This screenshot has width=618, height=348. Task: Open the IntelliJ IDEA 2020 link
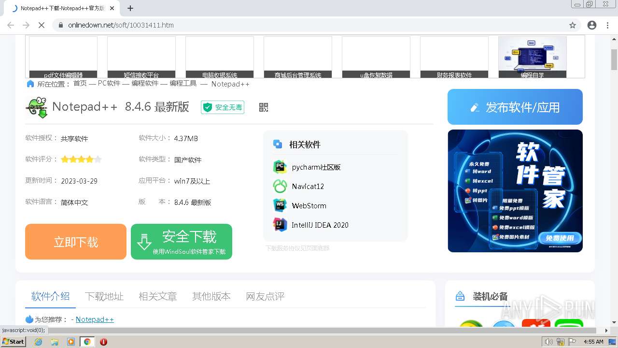point(320,225)
